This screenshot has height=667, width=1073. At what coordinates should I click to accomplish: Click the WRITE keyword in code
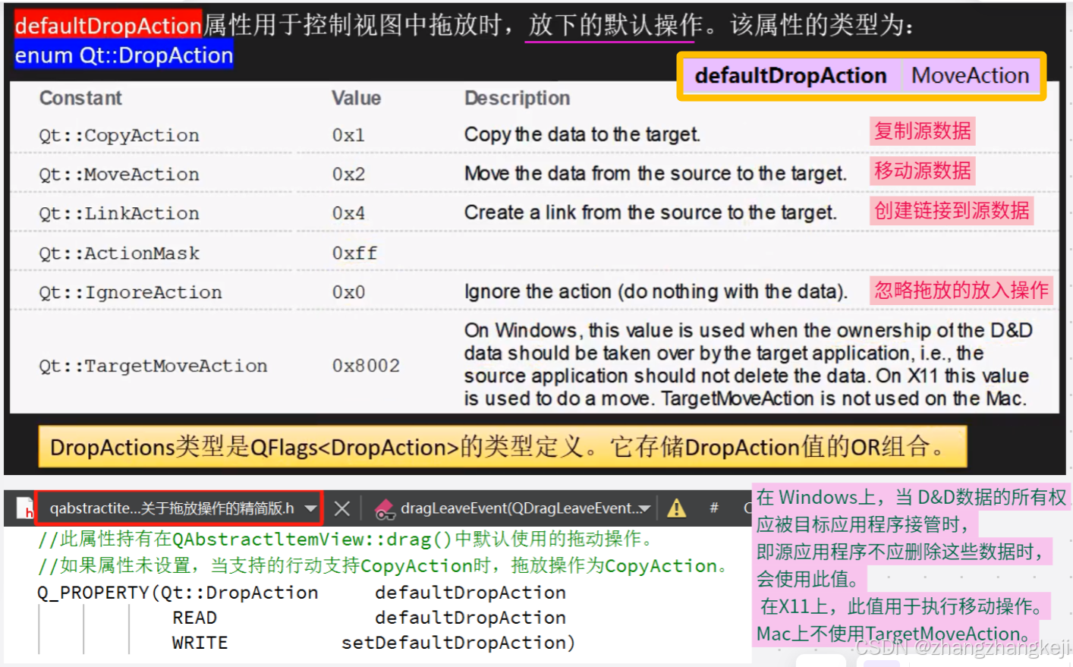(200, 643)
